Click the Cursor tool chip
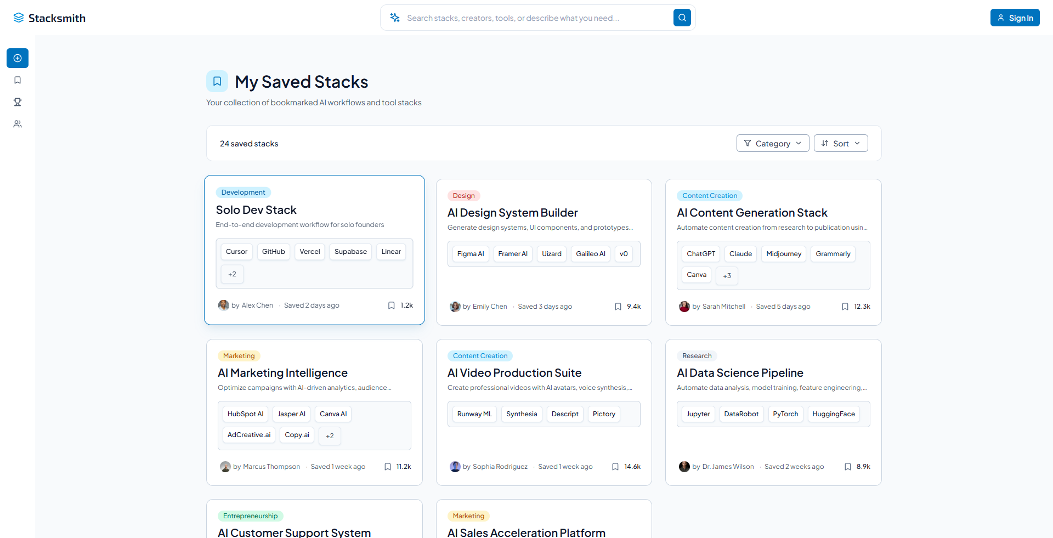 coord(236,252)
